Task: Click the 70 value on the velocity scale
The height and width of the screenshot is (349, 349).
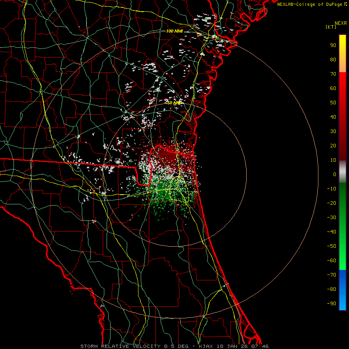Action: pyautogui.click(x=333, y=74)
